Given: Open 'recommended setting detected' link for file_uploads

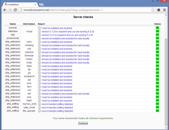Looking at the screenshot, I should tap(57, 111).
